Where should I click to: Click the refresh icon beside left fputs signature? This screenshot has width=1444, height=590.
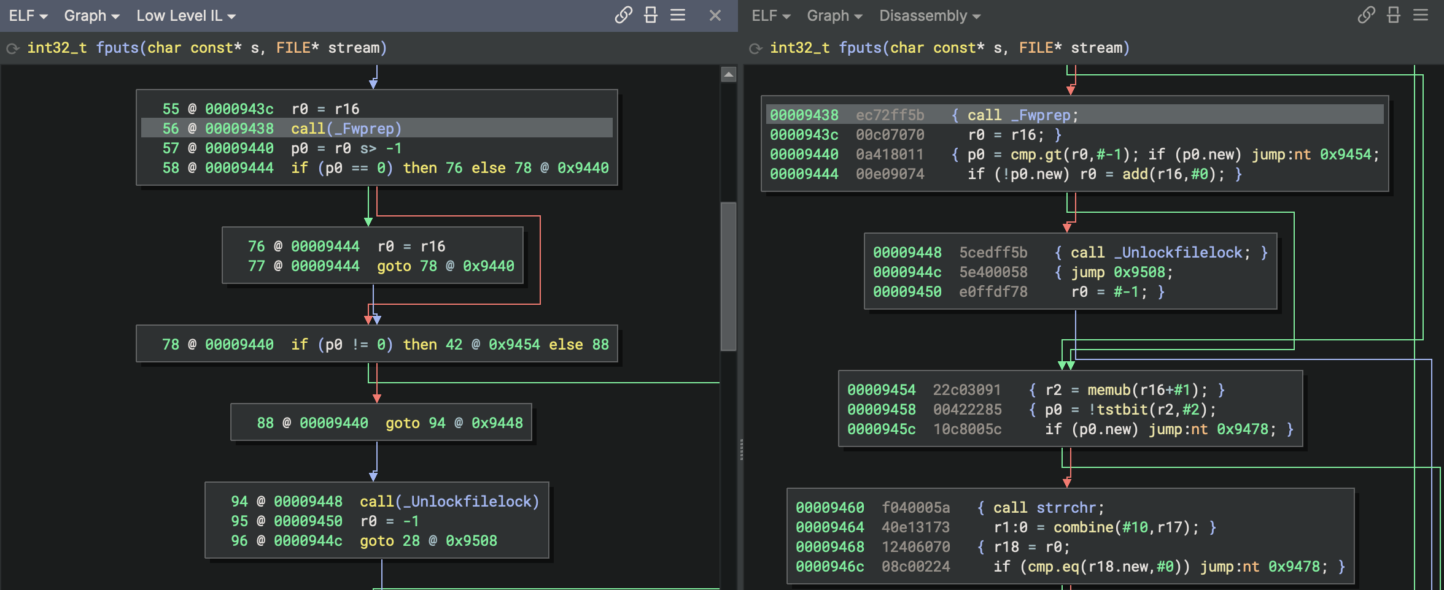tap(13, 48)
